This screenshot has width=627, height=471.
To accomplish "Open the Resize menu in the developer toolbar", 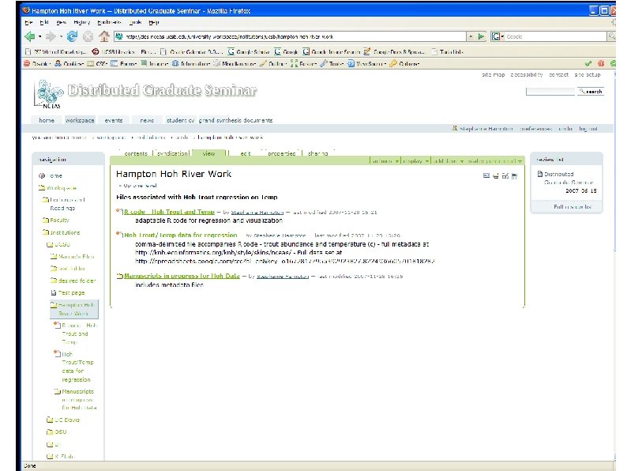I will tap(304, 64).
